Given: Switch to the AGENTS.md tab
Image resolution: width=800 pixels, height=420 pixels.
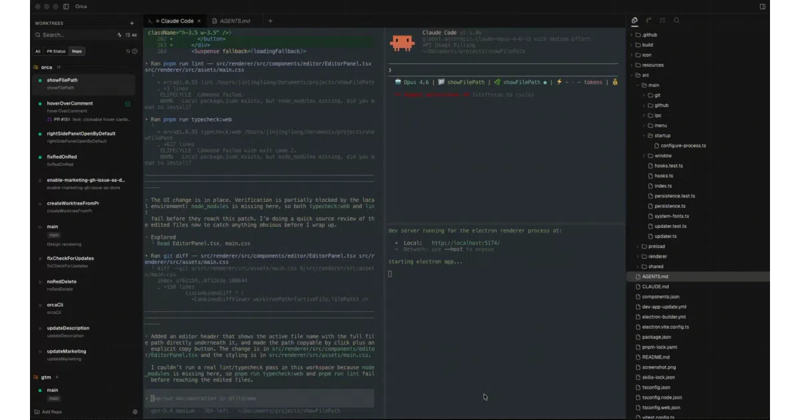Looking at the screenshot, I should [x=235, y=21].
